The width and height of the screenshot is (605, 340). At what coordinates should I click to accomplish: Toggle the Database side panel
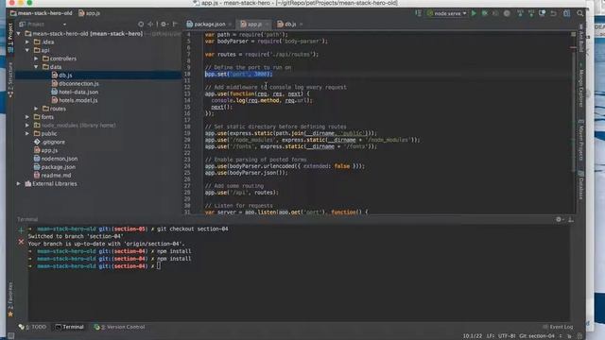click(x=581, y=185)
